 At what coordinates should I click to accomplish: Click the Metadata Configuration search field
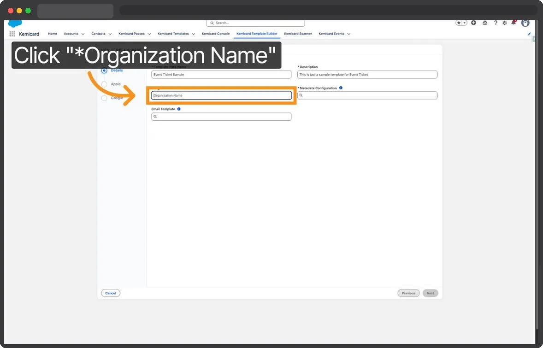coord(367,95)
